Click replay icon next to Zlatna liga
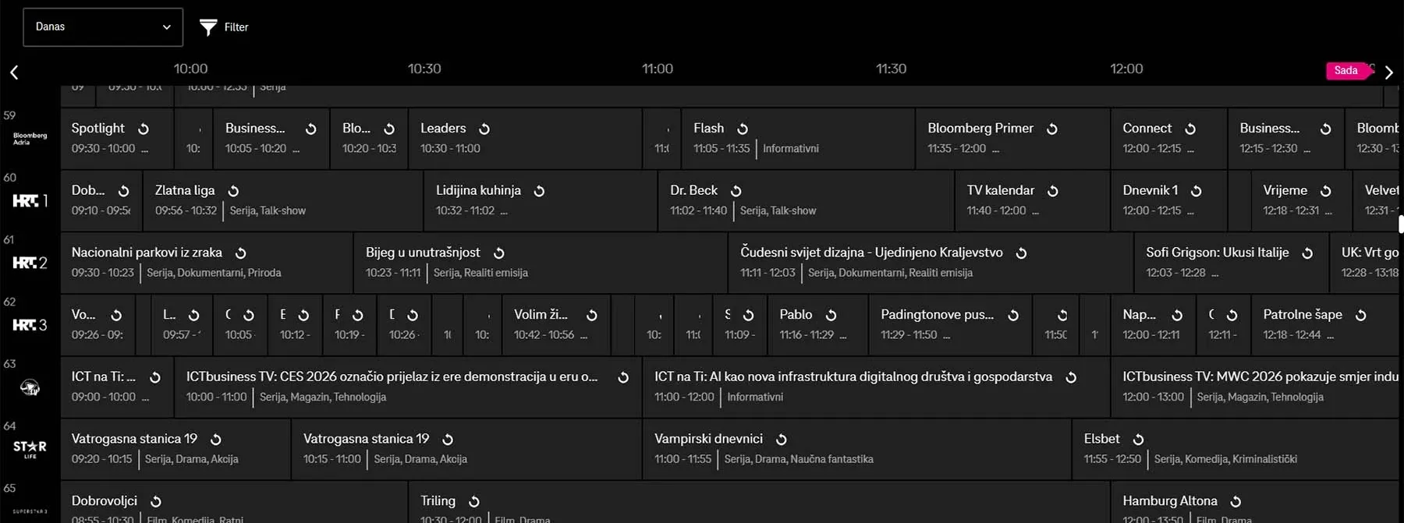 (x=233, y=191)
